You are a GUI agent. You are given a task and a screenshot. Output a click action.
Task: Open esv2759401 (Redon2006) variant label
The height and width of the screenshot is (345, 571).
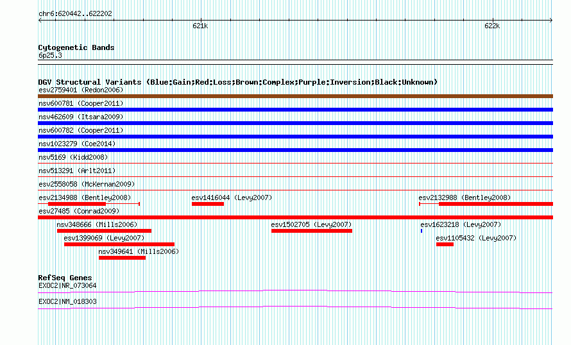pos(81,90)
